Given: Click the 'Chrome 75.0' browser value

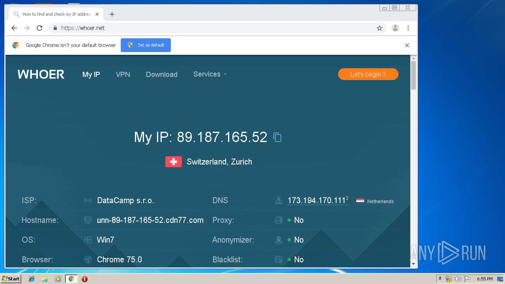Looking at the screenshot, I should click(120, 260).
